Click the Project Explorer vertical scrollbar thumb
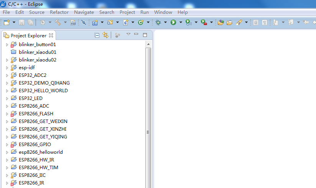The width and height of the screenshot is (316, 188). 148,118
